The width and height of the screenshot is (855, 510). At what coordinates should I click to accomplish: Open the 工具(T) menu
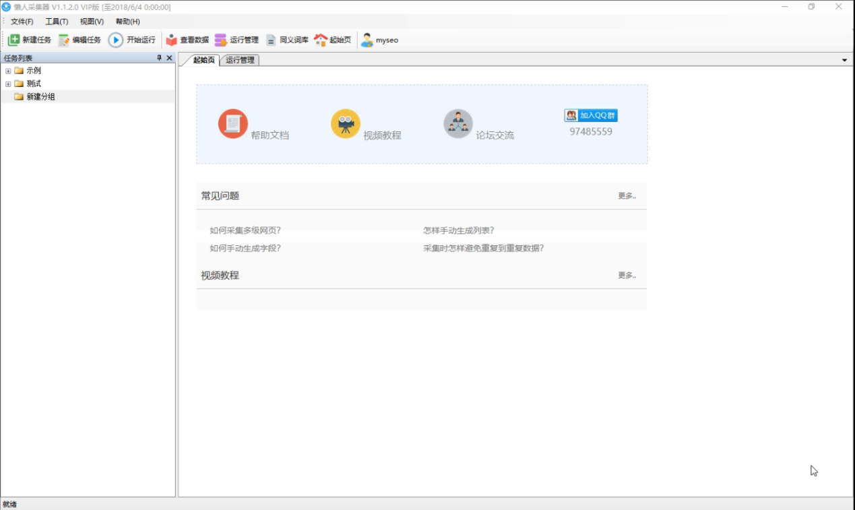pyautogui.click(x=57, y=21)
